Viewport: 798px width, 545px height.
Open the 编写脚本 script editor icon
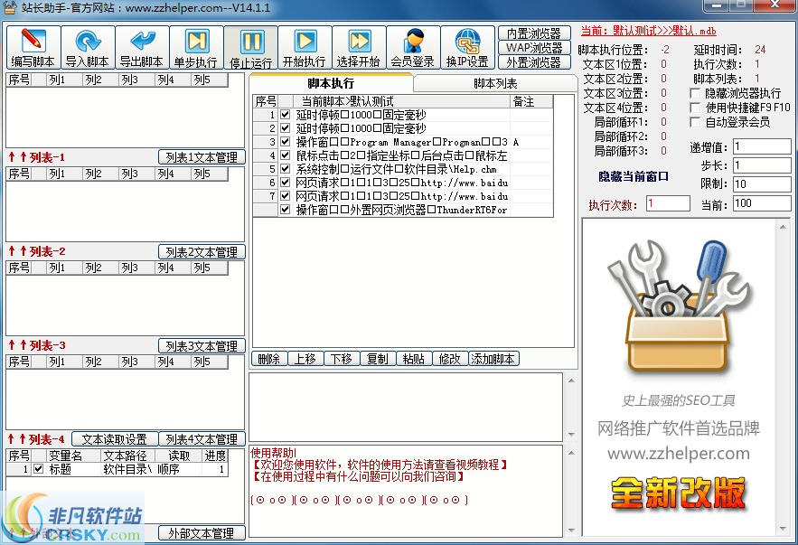pyautogui.click(x=33, y=47)
